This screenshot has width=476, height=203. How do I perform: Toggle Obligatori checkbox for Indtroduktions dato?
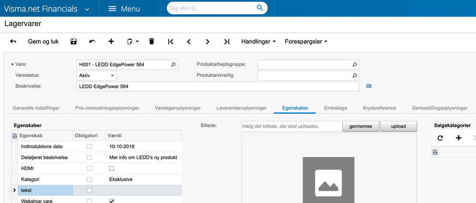coord(89,146)
